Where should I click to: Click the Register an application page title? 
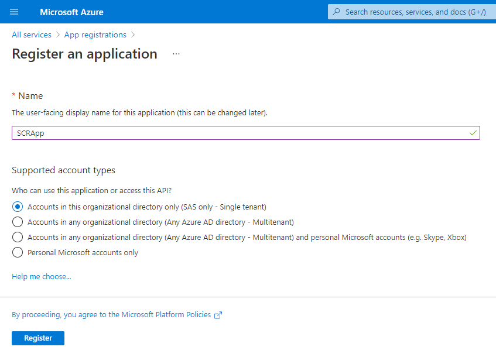84,54
